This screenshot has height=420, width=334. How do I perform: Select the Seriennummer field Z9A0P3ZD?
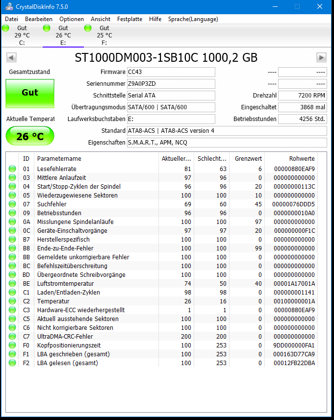click(171, 84)
